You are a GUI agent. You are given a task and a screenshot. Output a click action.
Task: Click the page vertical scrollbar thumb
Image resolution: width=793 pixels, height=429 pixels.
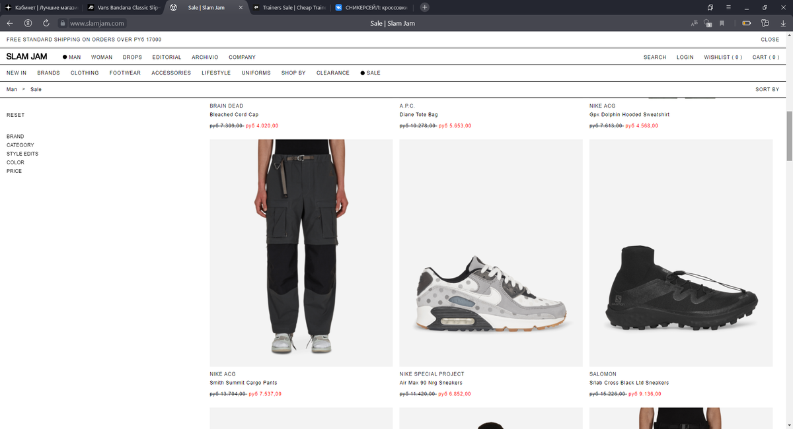point(789,136)
